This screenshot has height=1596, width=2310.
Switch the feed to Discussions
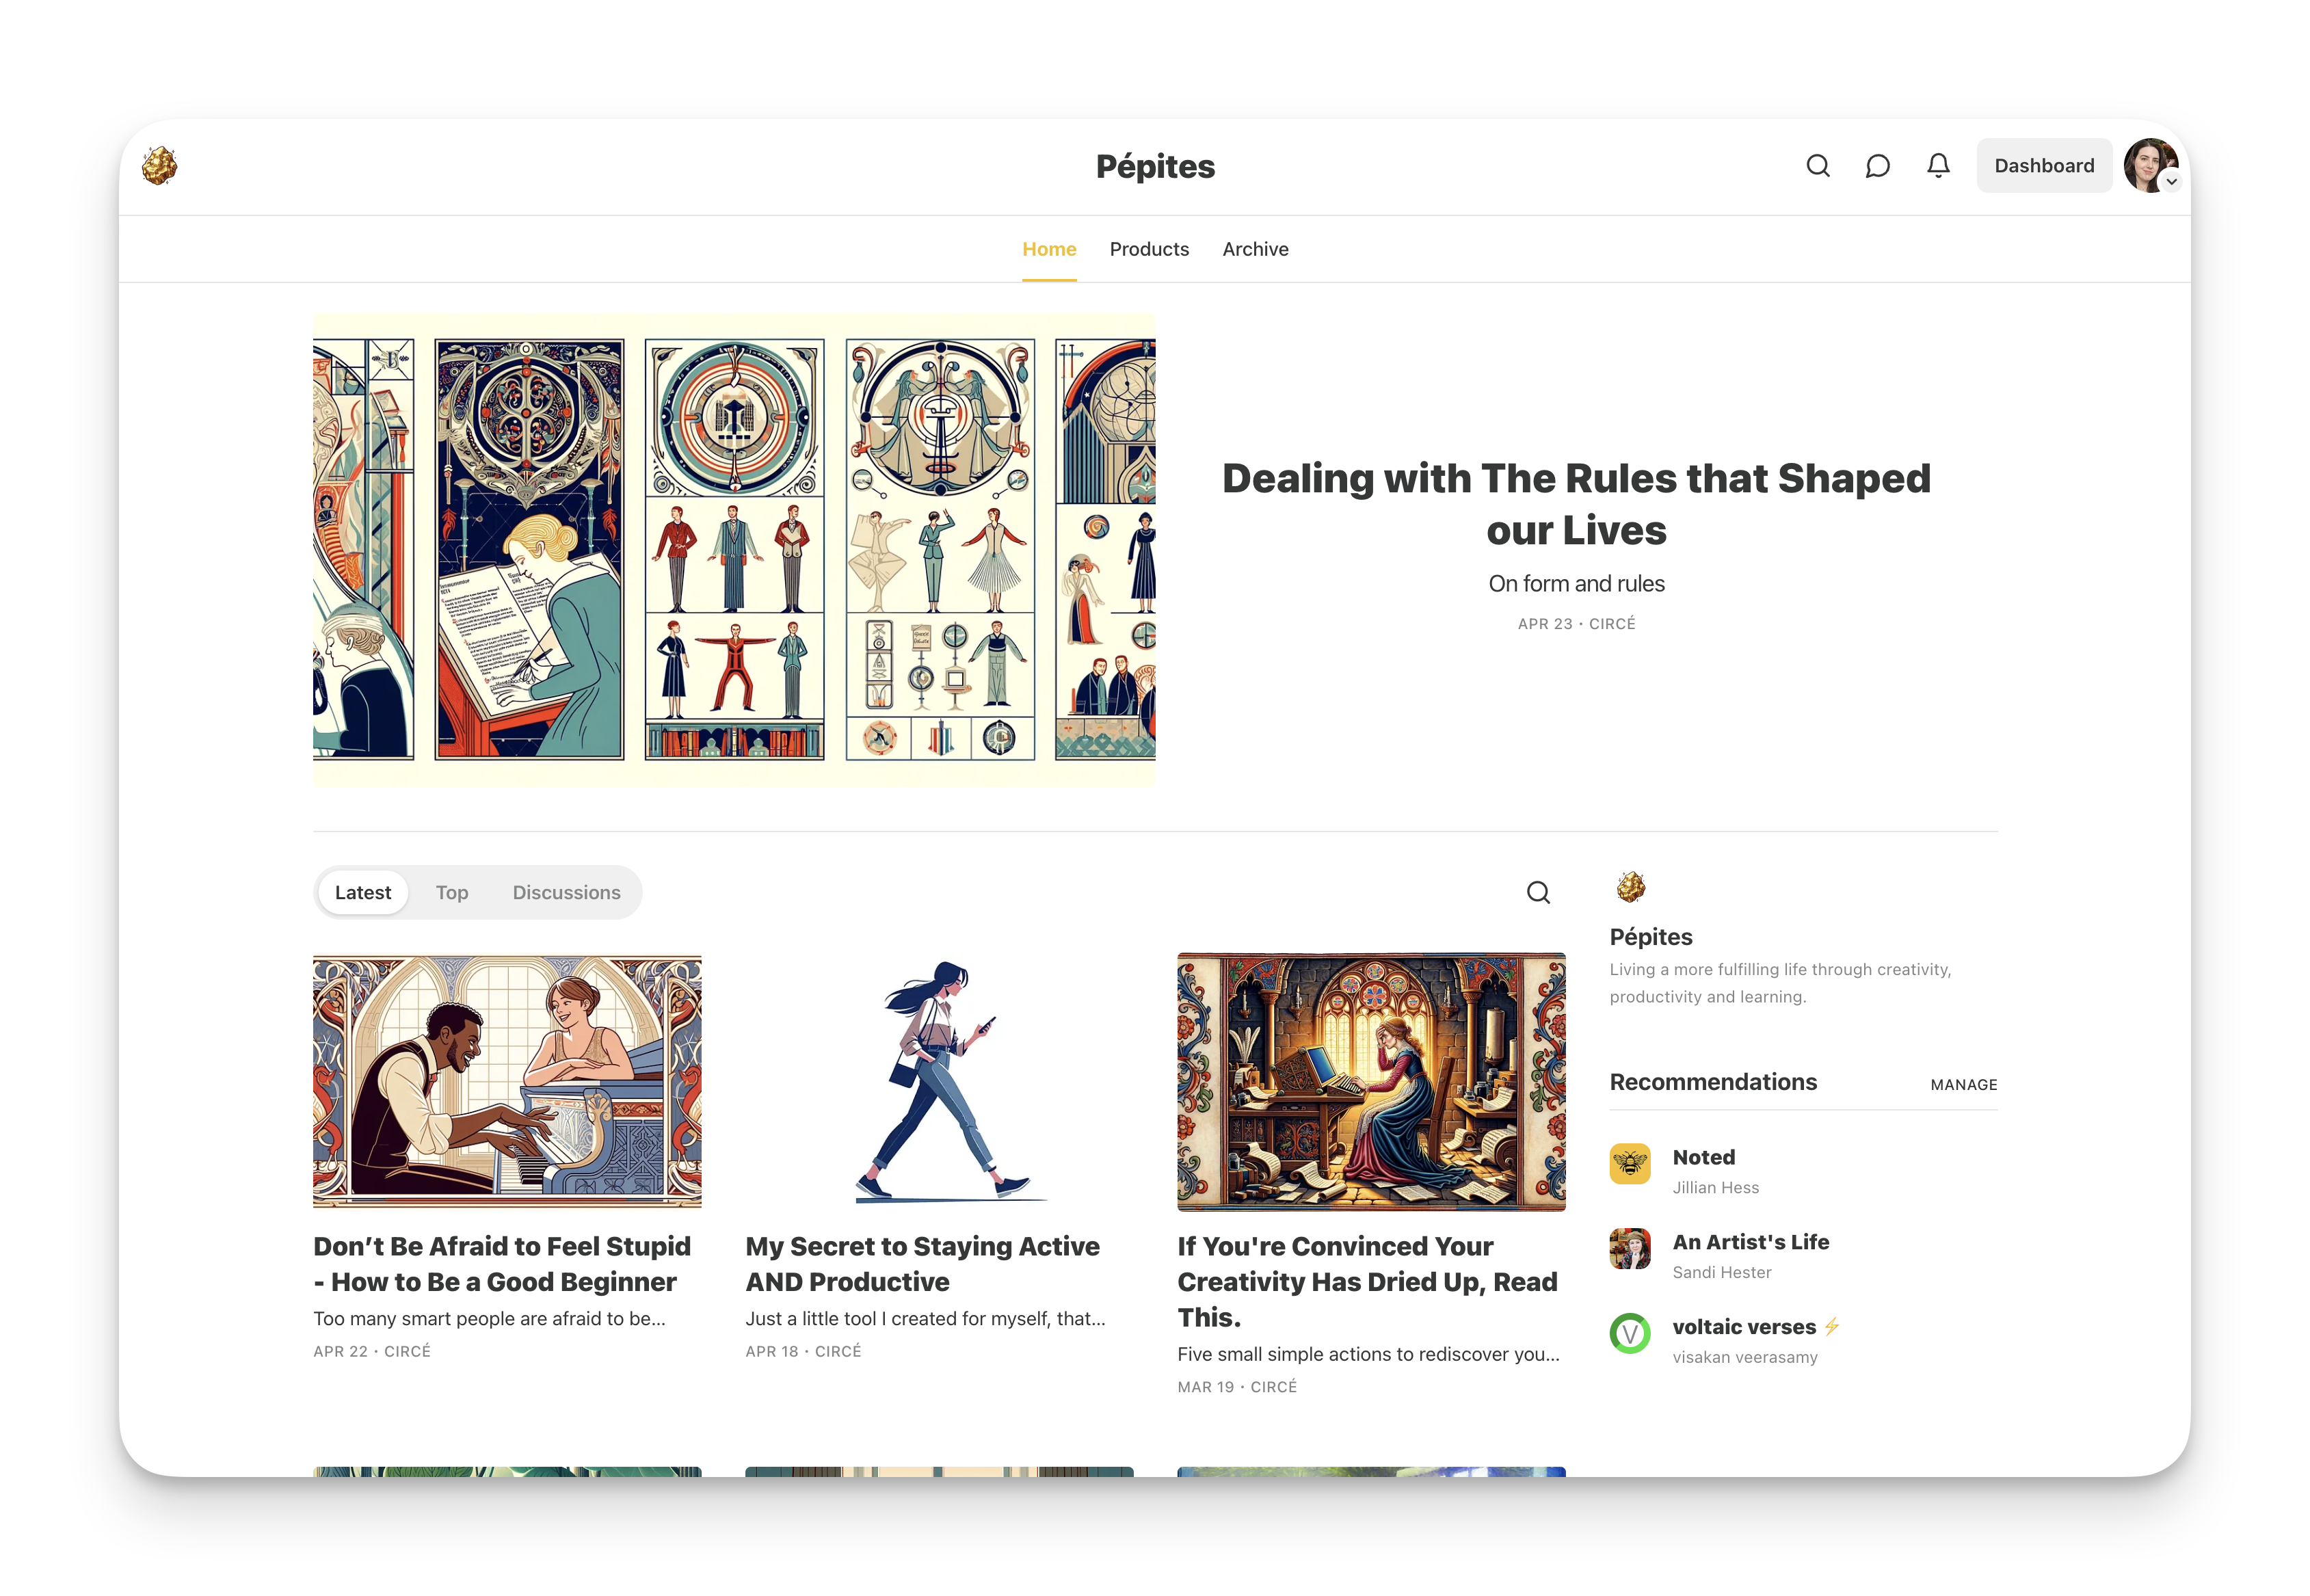pos(566,892)
